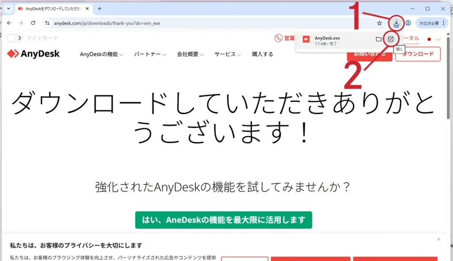
Task: Open the 会社概要 dropdown menu
Action: click(190, 54)
